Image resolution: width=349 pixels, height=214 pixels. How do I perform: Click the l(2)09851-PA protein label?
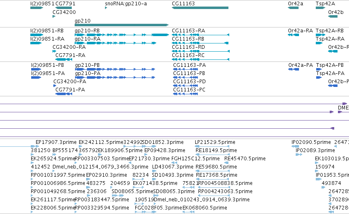point(48,73)
